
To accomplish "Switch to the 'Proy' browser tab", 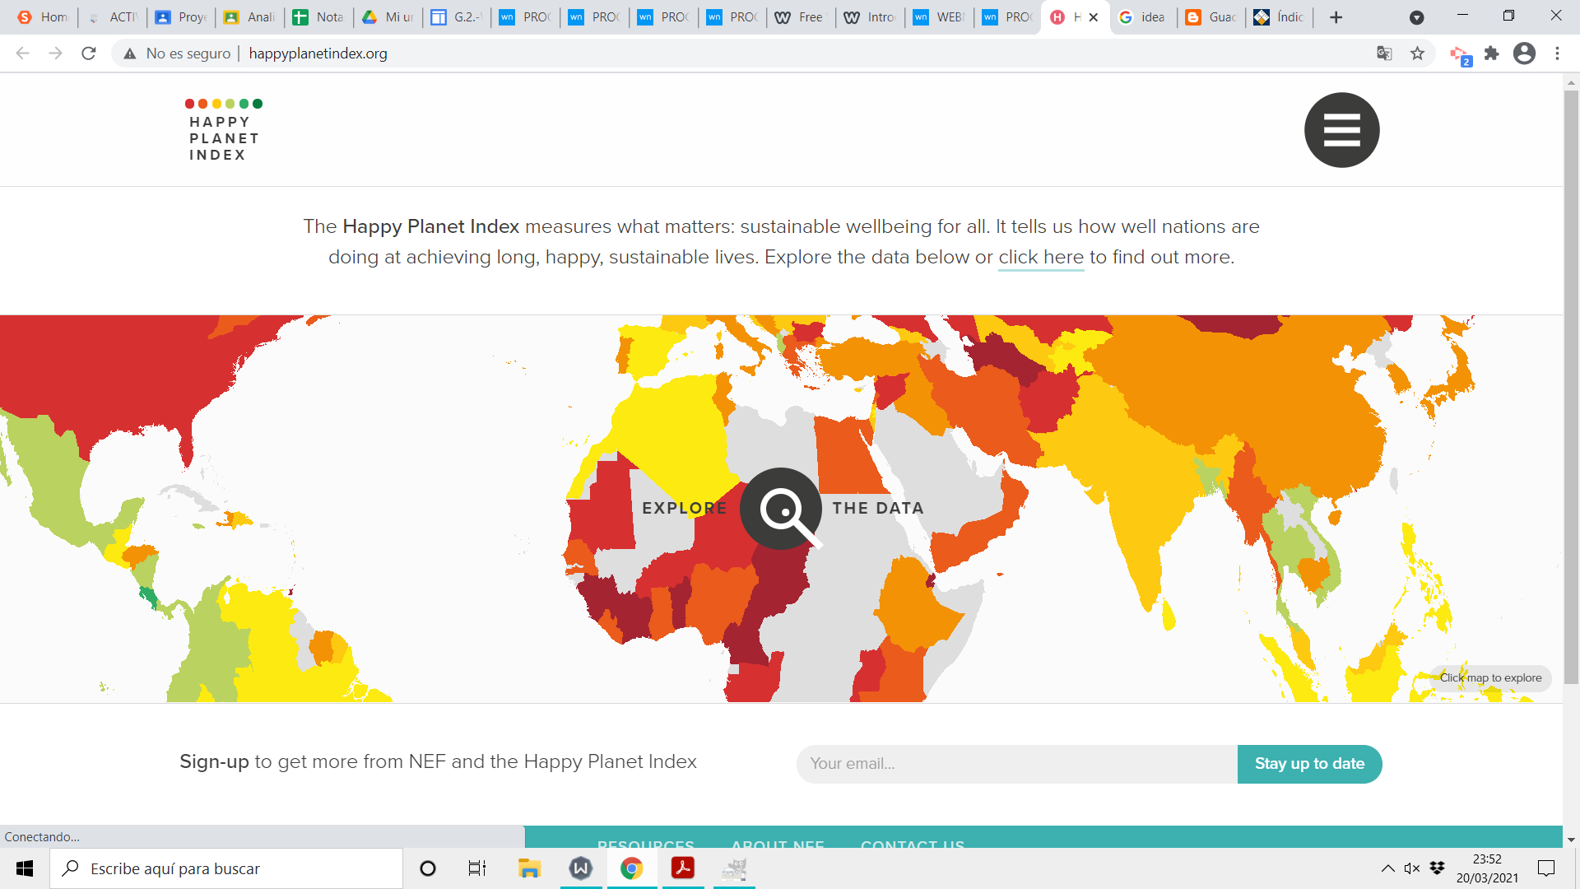I will pyautogui.click(x=182, y=17).
